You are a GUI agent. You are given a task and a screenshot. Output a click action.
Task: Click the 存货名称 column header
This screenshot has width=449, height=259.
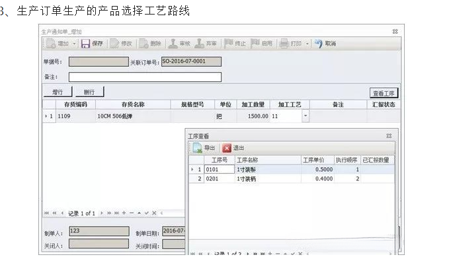(133, 104)
